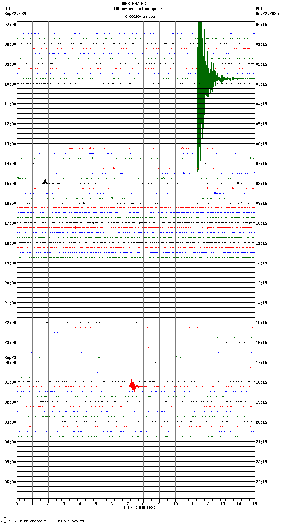Click the 'UTC' label at top left
The image size is (281, 525).
click(x=8, y=9)
